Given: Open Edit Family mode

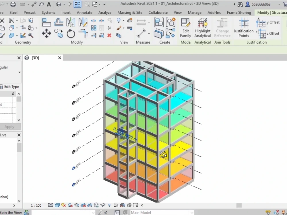Looking at the screenshot, I should pos(185,28).
